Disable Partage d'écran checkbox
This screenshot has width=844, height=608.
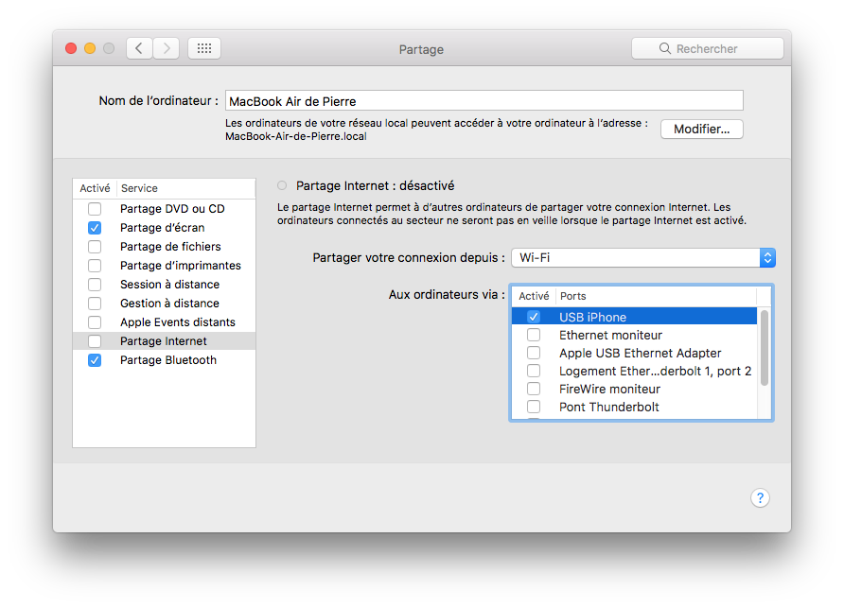tap(95, 228)
